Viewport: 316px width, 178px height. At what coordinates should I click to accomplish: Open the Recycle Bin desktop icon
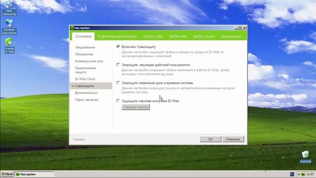(x=305, y=157)
